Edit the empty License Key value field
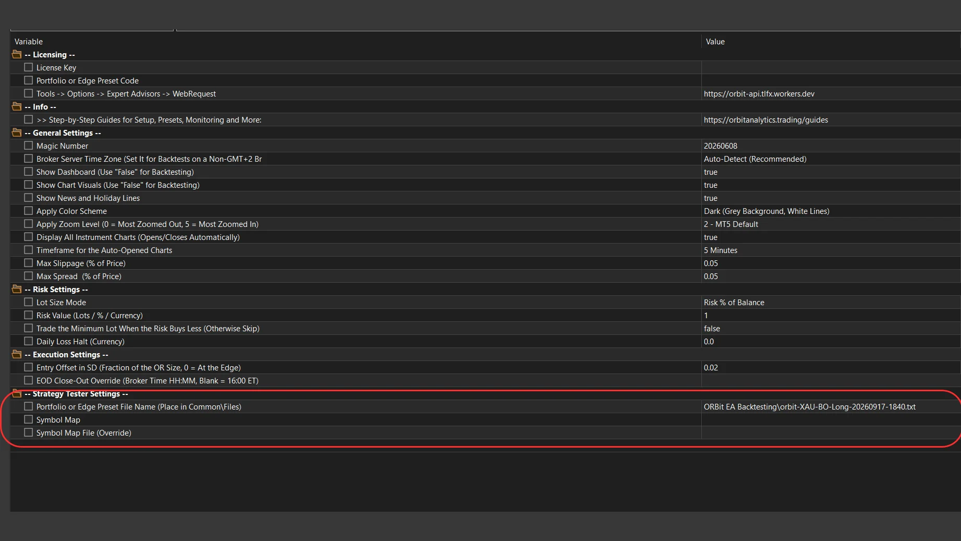This screenshot has height=541, width=961. tap(831, 67)
